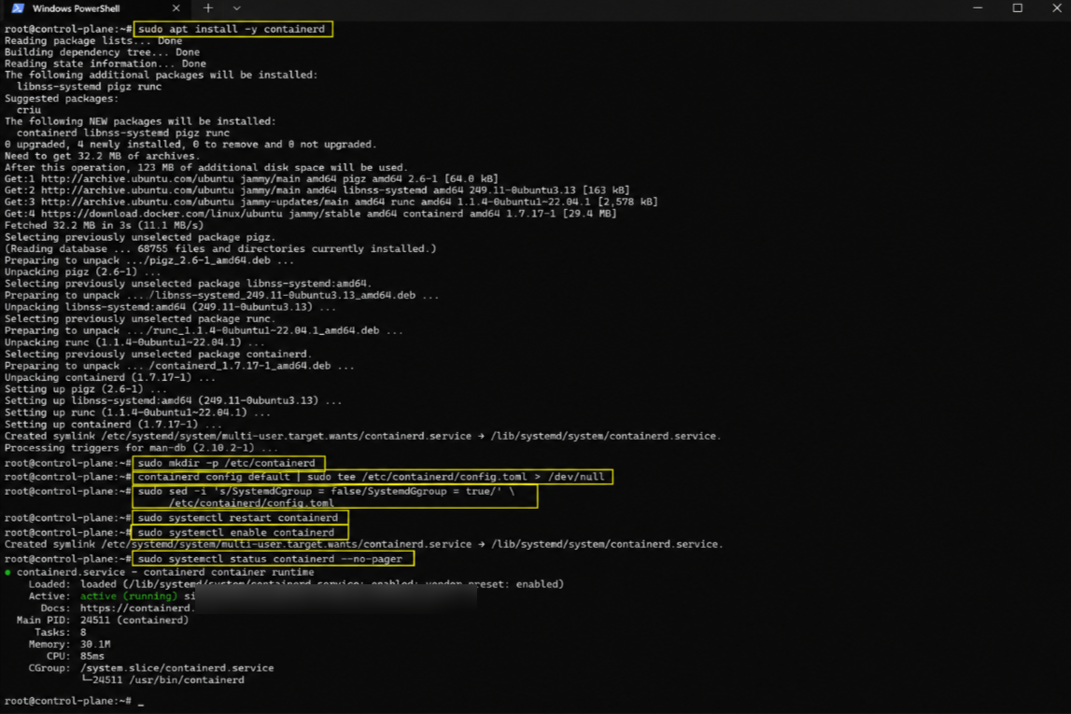This screenshot has height=714, width=1071.
Task: Click the '0 upgraded, 4 newly installed' line
Action: pyautogui.click(x=190, y=145)
